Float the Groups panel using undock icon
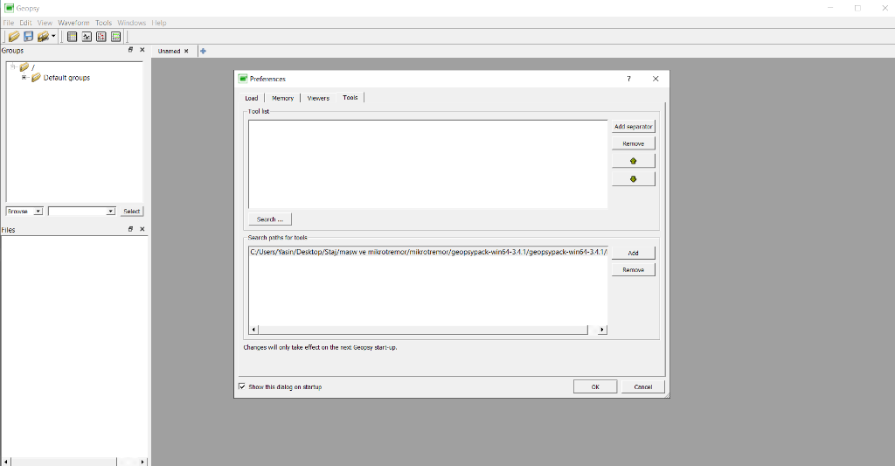Image resolution: width=895 pixels, height=466 pixels. 131,50
